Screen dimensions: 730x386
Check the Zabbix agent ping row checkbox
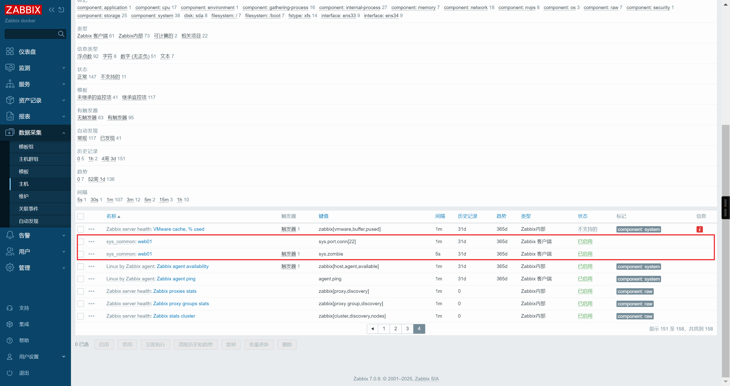pyautogui.click(x=81, y=279)
